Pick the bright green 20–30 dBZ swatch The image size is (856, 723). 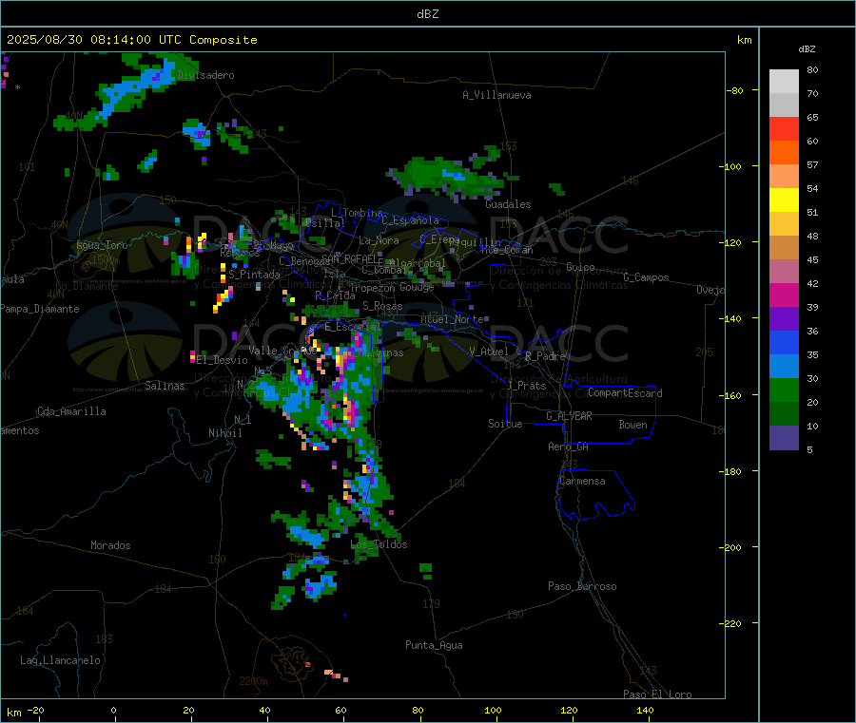tap(784, 390)
